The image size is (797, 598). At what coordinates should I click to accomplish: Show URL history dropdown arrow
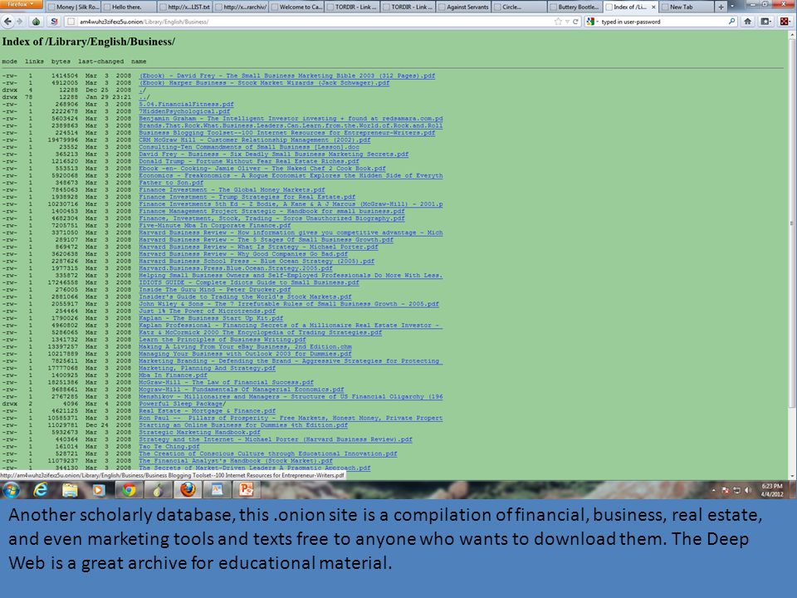tap(567, 22)
